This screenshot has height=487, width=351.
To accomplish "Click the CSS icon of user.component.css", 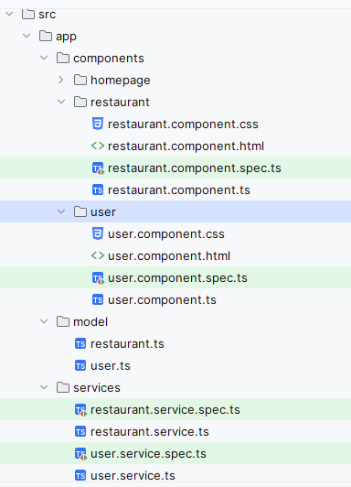I will click(x=98, y=233).
